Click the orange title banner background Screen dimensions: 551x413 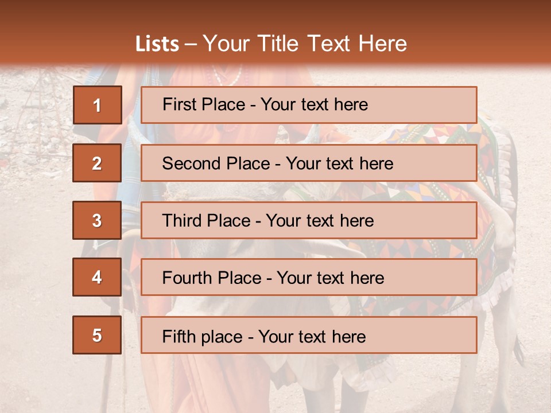tap(488, 34)
